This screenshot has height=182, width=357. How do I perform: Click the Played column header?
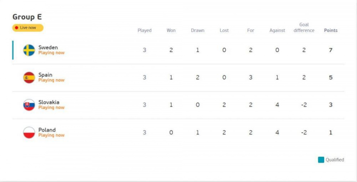pos(145,30)
